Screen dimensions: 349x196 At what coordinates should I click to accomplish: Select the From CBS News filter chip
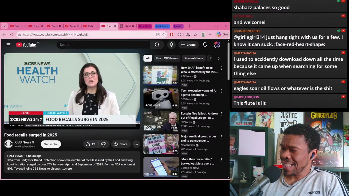pyautogui.click(x=167, y=58)
